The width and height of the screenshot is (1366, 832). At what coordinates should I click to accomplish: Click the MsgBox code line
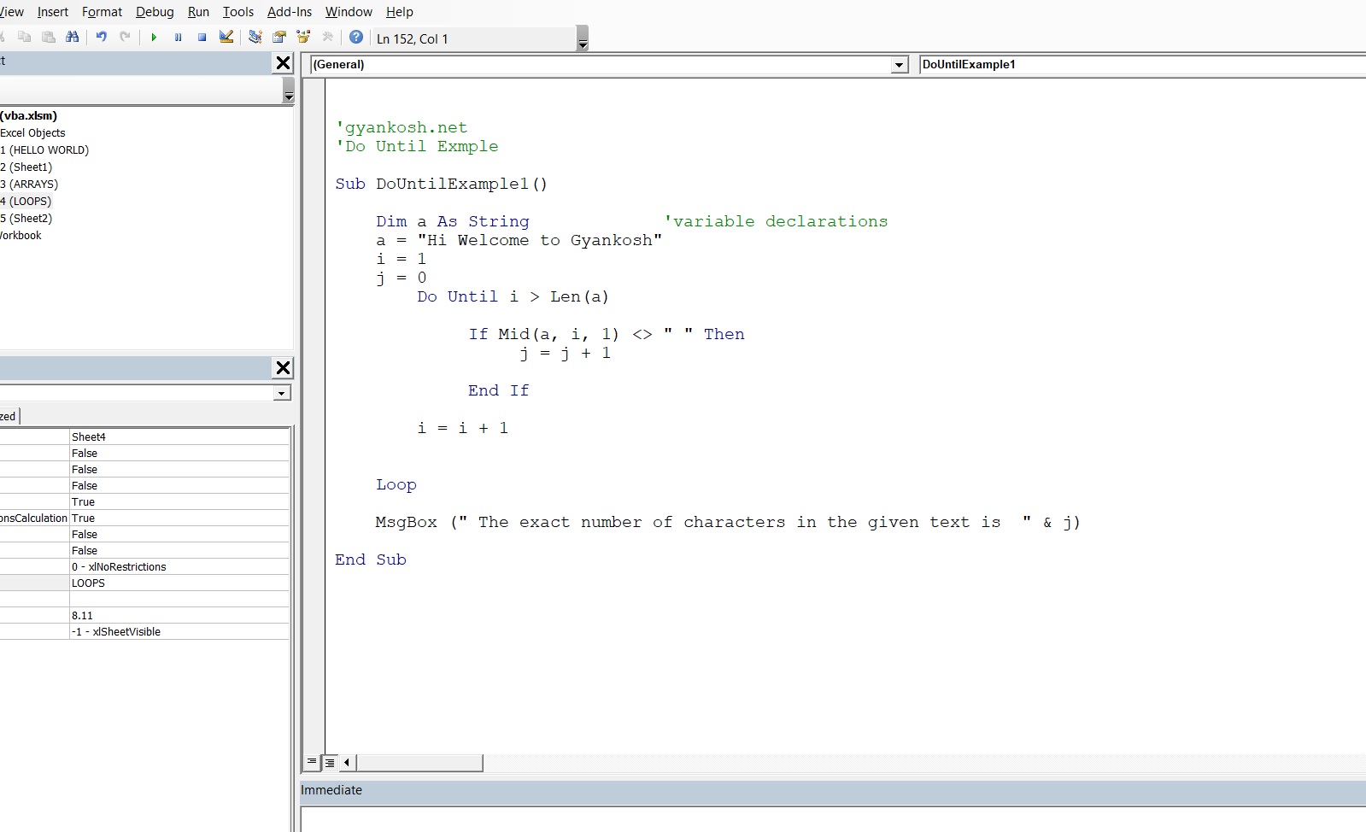coord(728,522)
